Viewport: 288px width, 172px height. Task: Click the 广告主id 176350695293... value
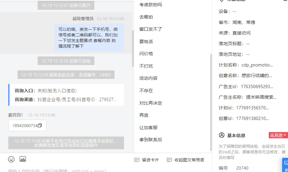coord(257,86)
